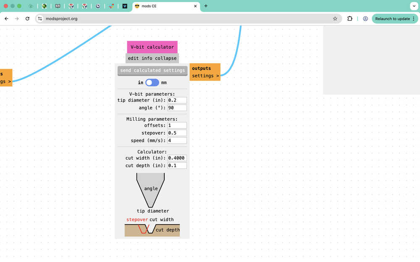420x262 pixels.
Task: Click the 'V-bit parameters:' heading
Action: (152, 94)
